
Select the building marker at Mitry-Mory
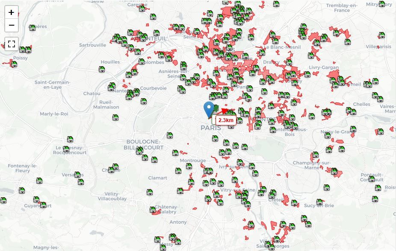click(382, 4)
